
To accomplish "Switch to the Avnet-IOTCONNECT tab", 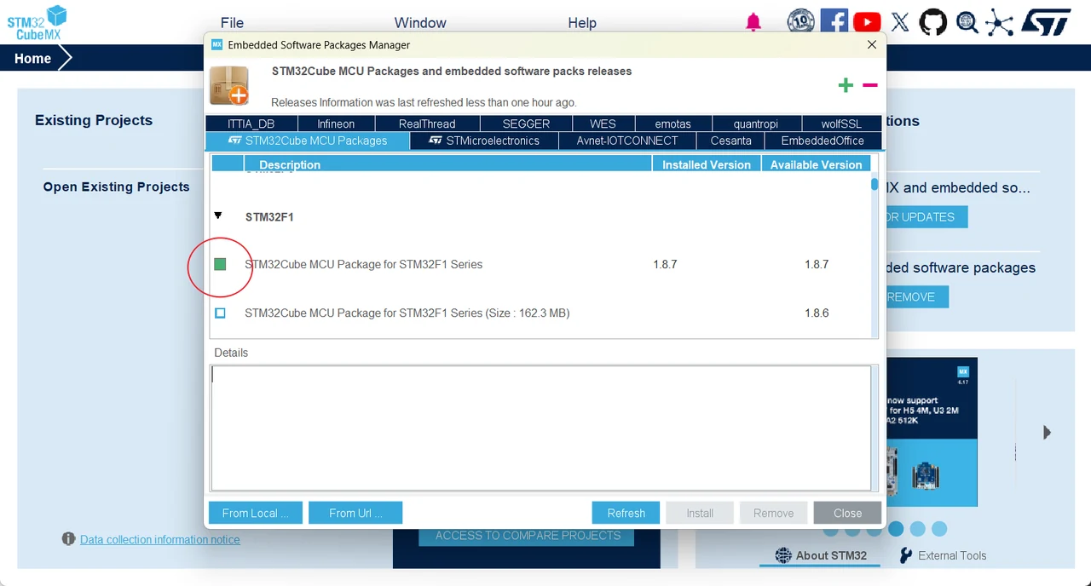I will [627, 141].
